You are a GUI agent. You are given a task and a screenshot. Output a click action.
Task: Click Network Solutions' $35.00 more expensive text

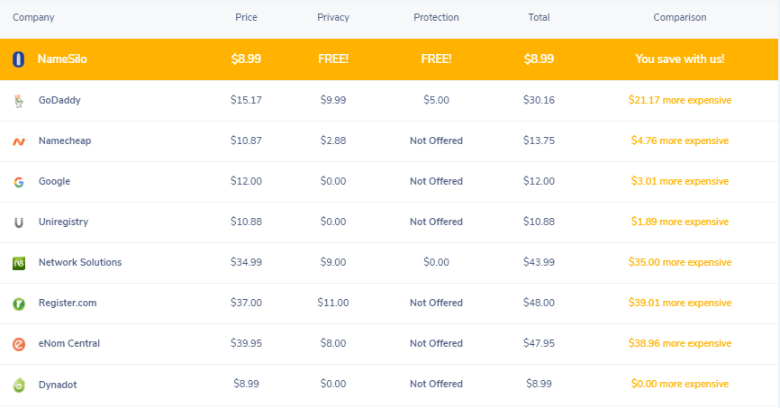(680, 262)
